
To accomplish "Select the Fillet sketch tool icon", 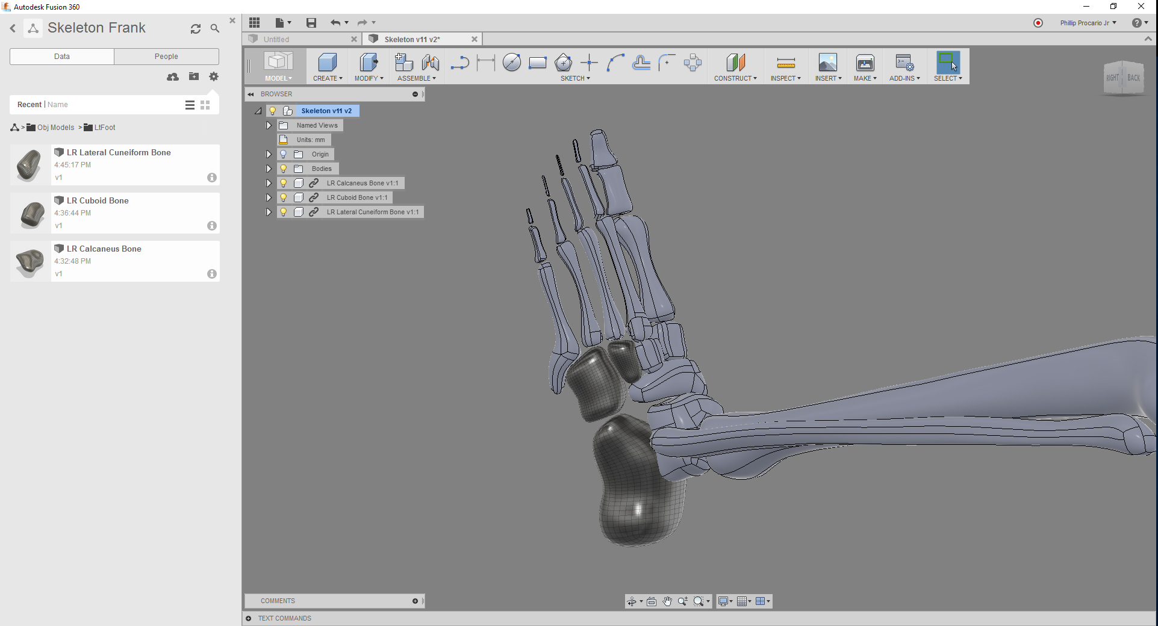I will click(x=667, y=63).
